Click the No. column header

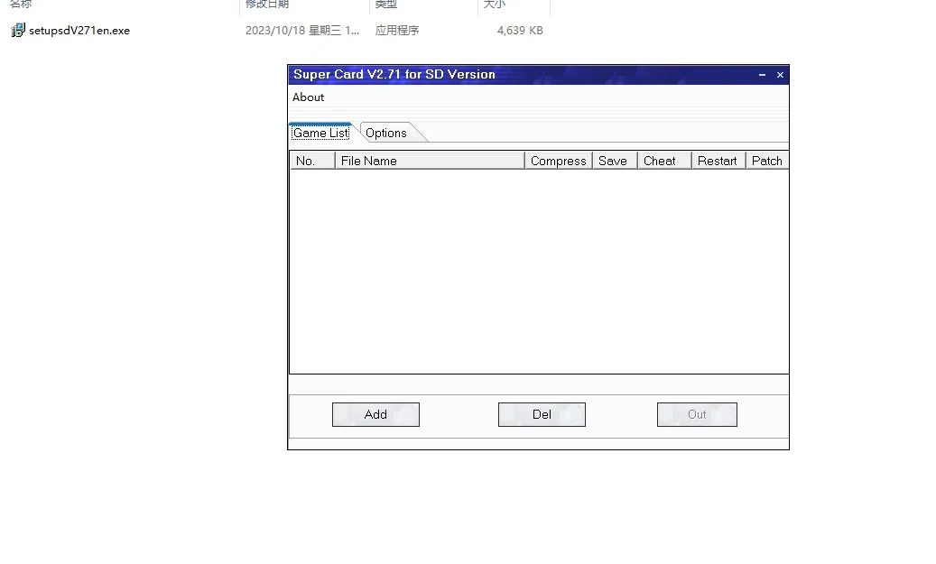tap(313, 161)
